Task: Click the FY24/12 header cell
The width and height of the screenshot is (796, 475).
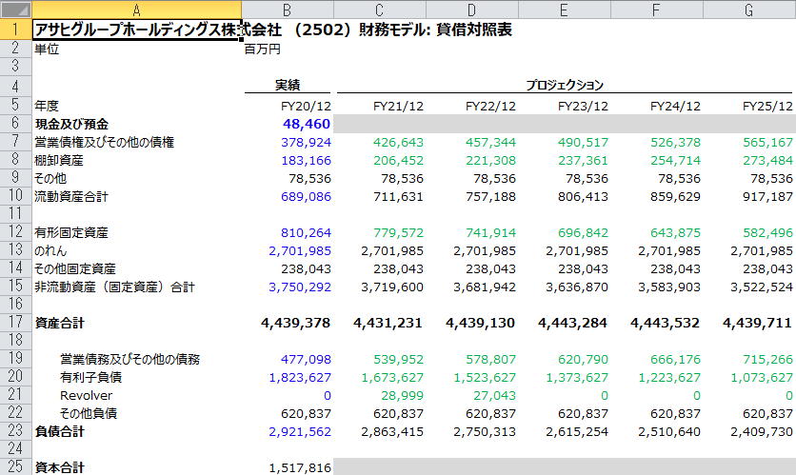Action: [x=675, y=106]
